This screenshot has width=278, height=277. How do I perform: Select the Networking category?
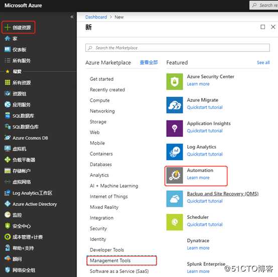click(x=102, y=111)
